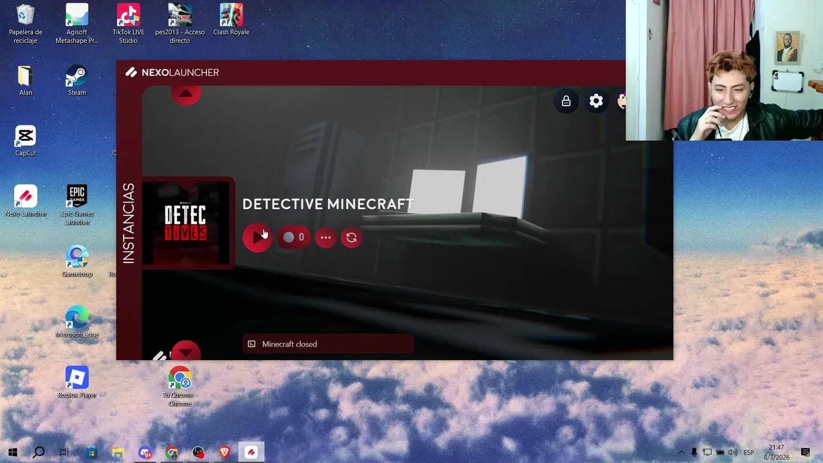823x463 pixels.
Task: Click the refresh instance sync icon
Action: (351, 237)
